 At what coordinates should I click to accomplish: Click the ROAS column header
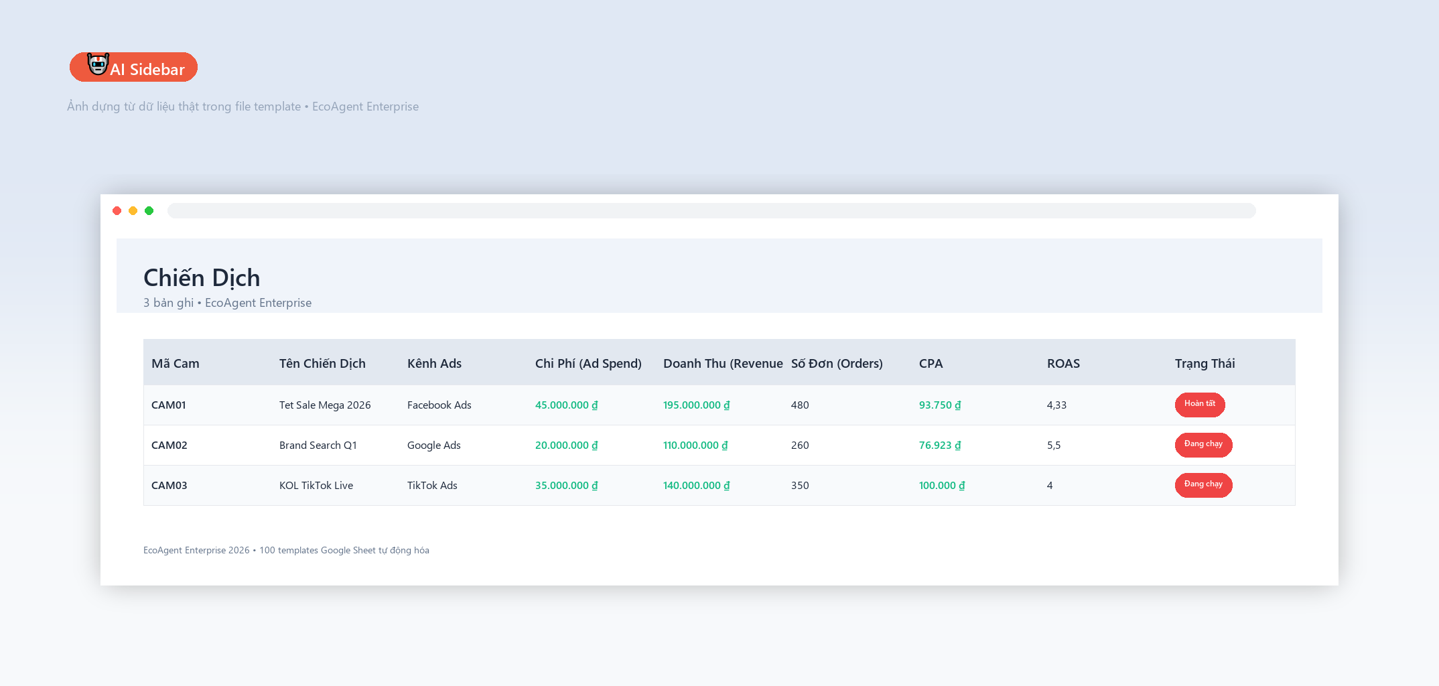click(x=1063, y=363)
